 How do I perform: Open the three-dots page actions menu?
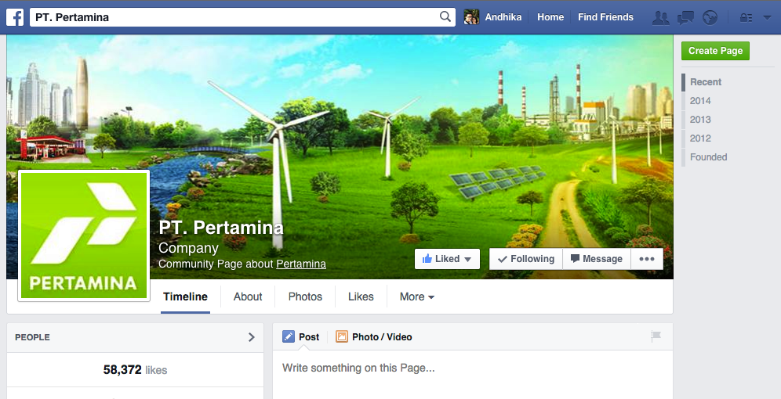[x=646, y=259]
